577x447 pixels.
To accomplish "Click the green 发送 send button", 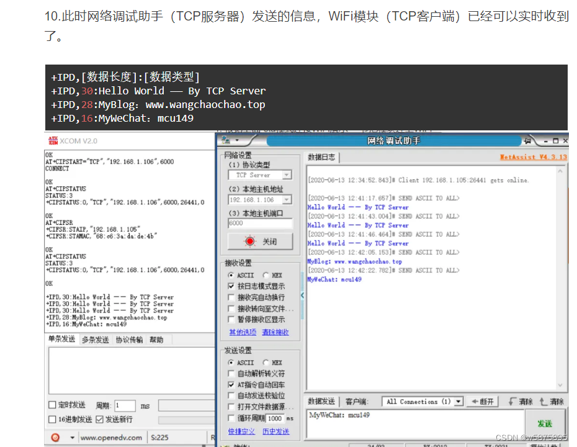I will click(x=545, y=423).
